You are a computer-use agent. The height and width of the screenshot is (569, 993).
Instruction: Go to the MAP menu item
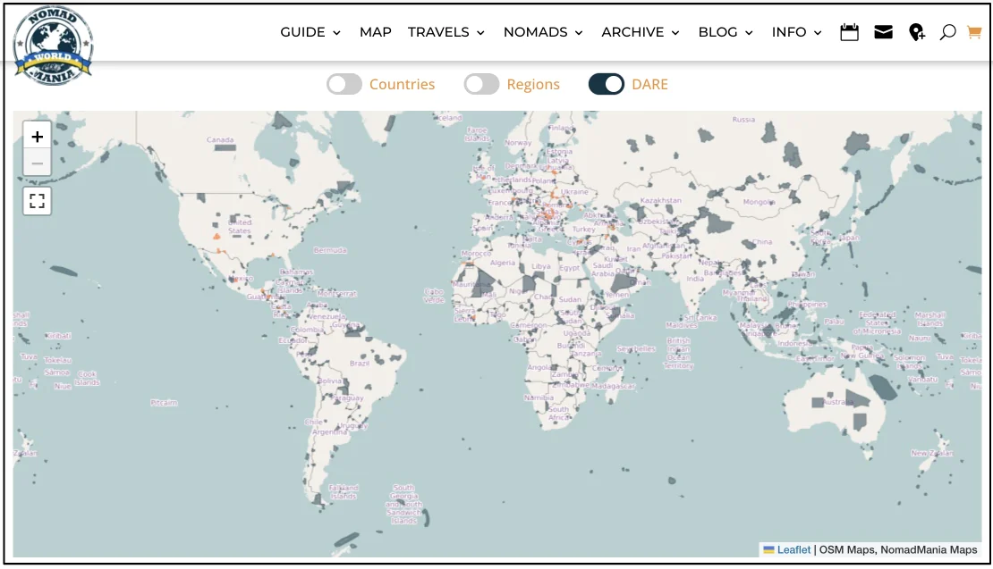point(375,32)
